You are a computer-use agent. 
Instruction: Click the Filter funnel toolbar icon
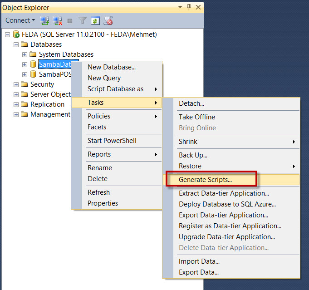click(x=83, y=20)
